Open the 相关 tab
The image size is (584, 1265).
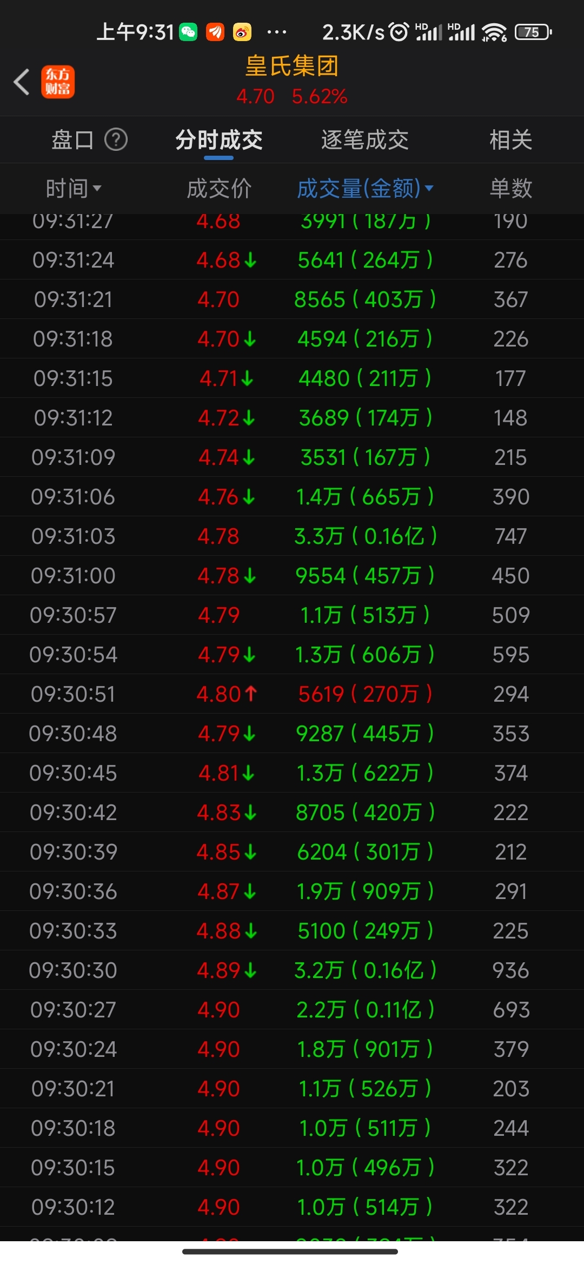click(x=511, y=139)
